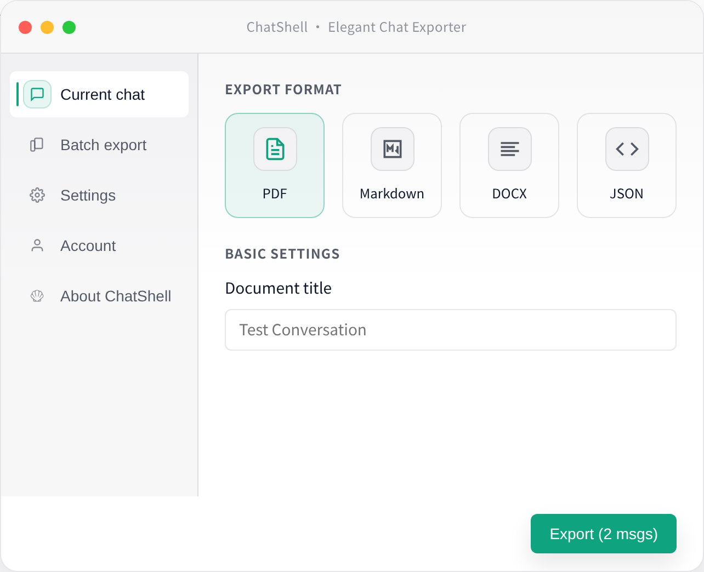
Task: Click the green traffic light window button
Action: click(69, 26)
